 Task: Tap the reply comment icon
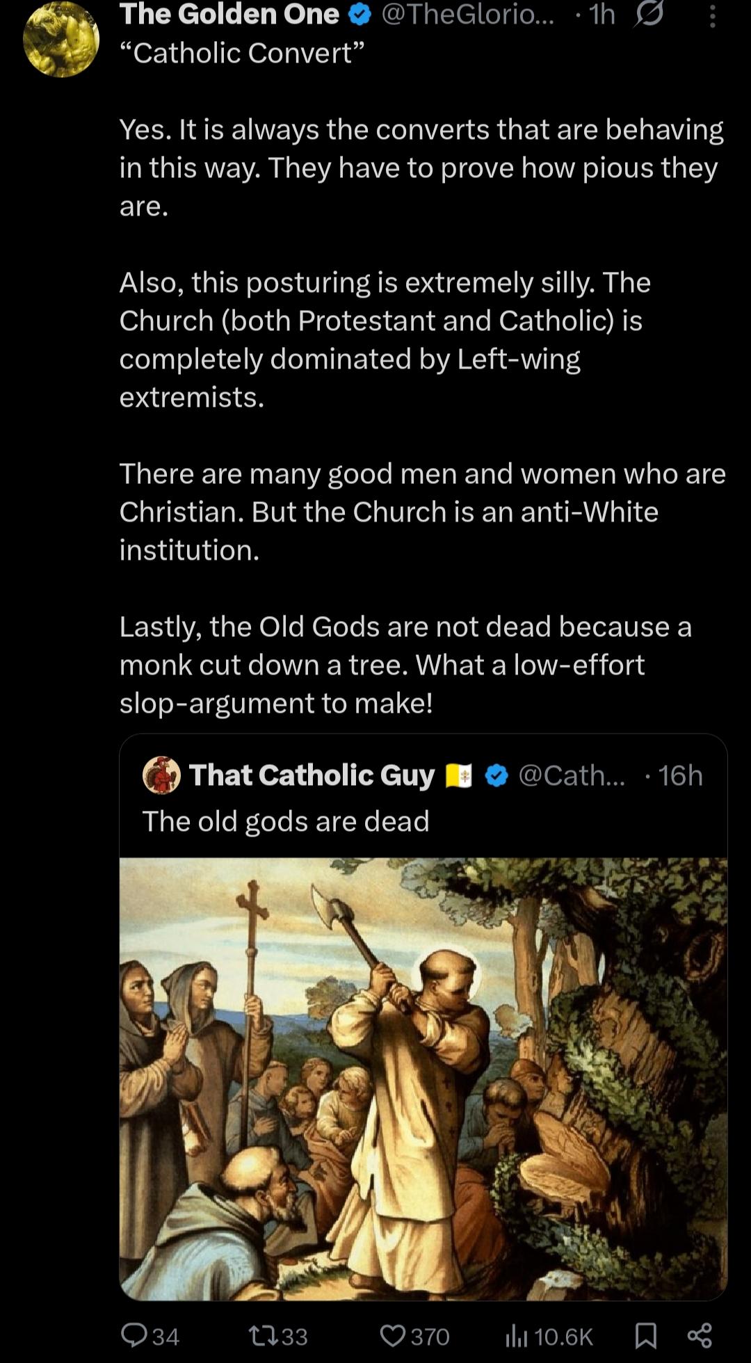coord(133,1335)
